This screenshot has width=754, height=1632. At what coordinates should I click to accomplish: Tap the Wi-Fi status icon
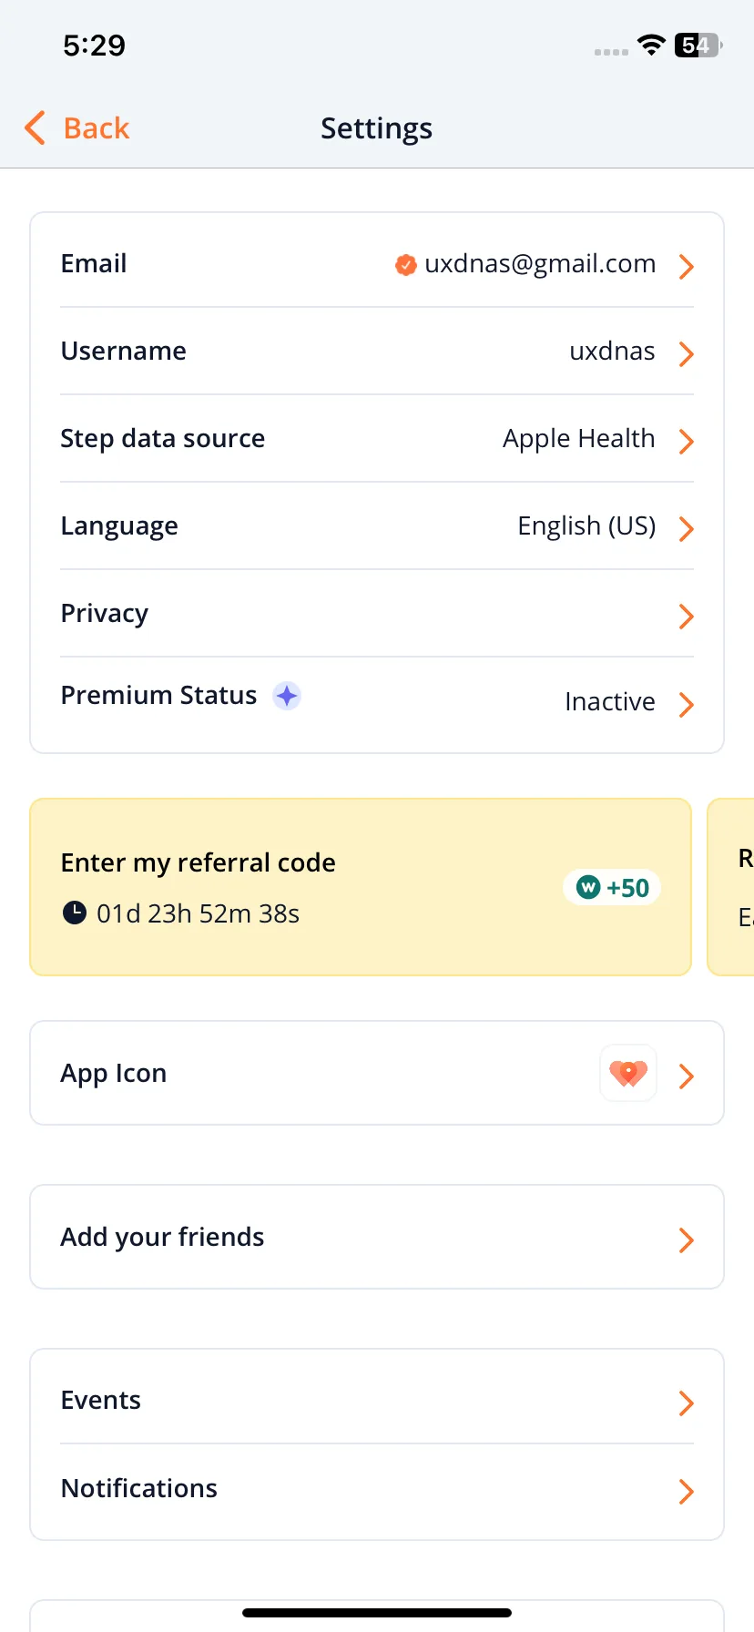click(x=651, y=45)
